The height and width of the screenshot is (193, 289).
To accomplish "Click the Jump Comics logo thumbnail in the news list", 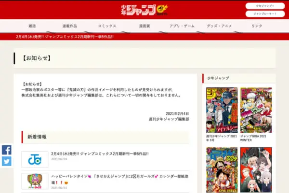I will point(35,159).
